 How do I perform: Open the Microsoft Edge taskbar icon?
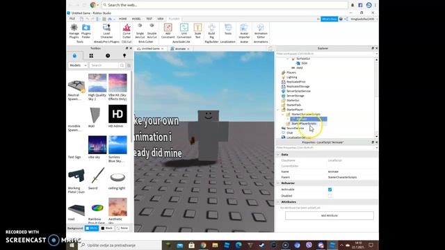pos(238,245)
